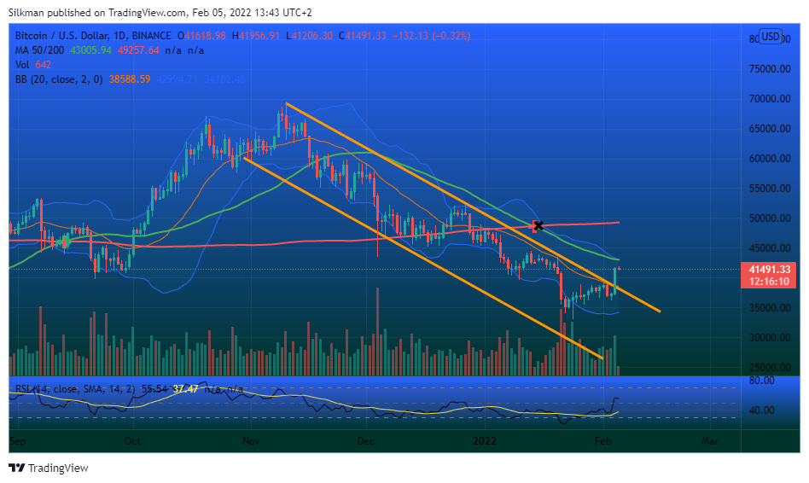Click the 50000.00 price axis label
Screen dimensions: 809x483
(x=769, y=218)
